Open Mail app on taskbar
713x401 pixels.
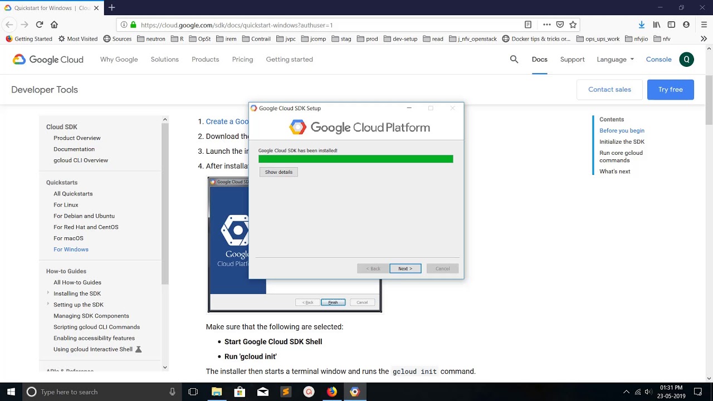(262, 392)
